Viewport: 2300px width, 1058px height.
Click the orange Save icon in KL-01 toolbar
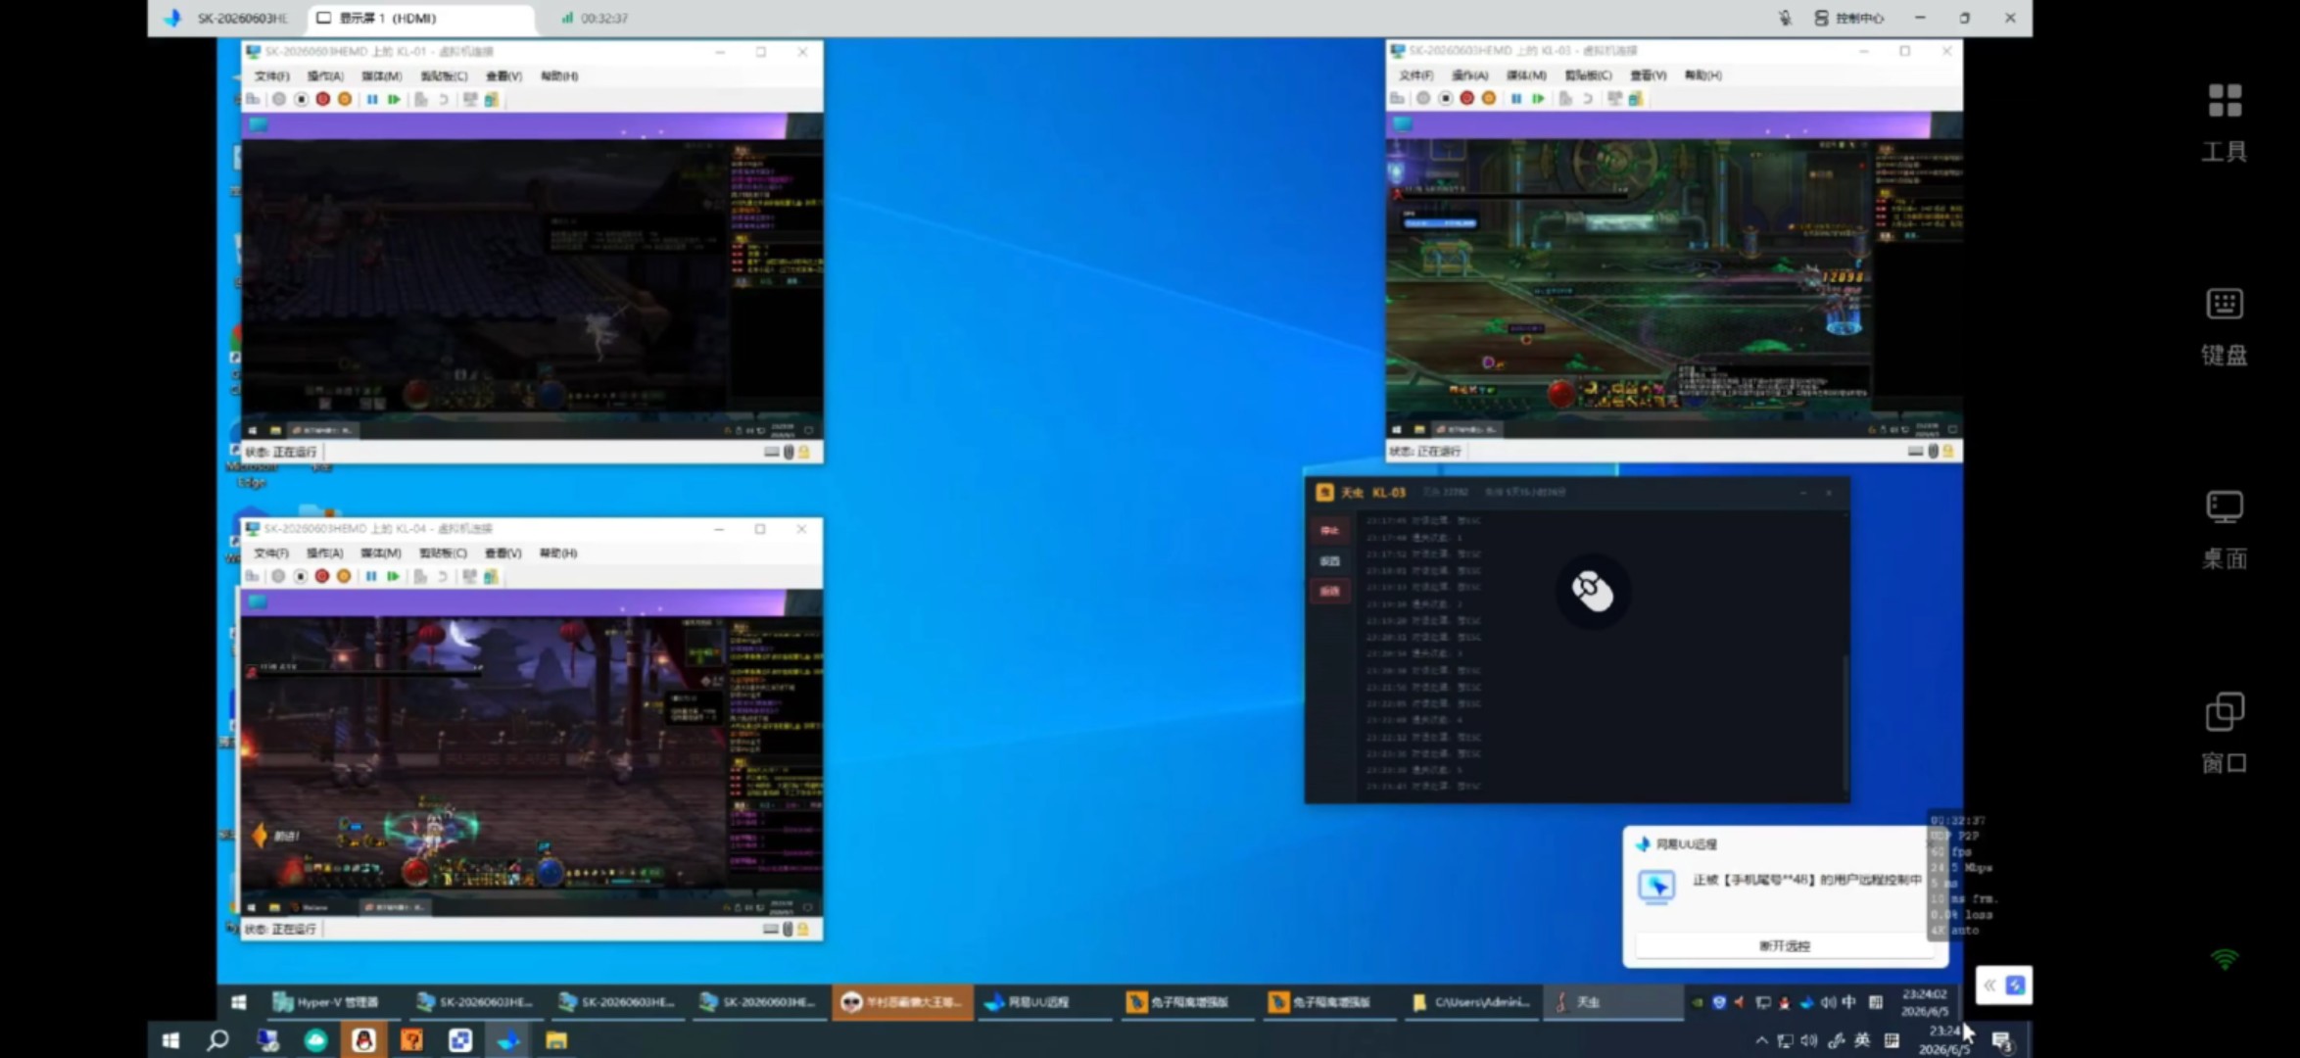pyautogui.click(x=345, y=99)
